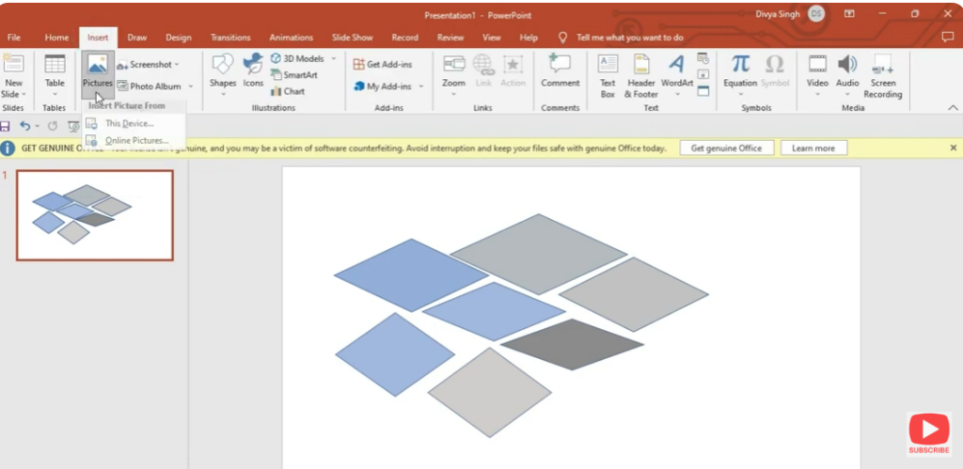
Task: Click the Shapes icon in Illustrations
Action: pos(223,72)
